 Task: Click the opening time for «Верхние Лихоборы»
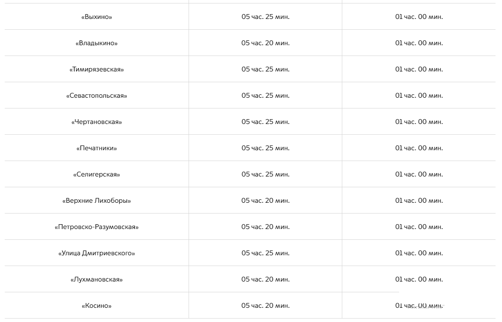tap(265, 201)
